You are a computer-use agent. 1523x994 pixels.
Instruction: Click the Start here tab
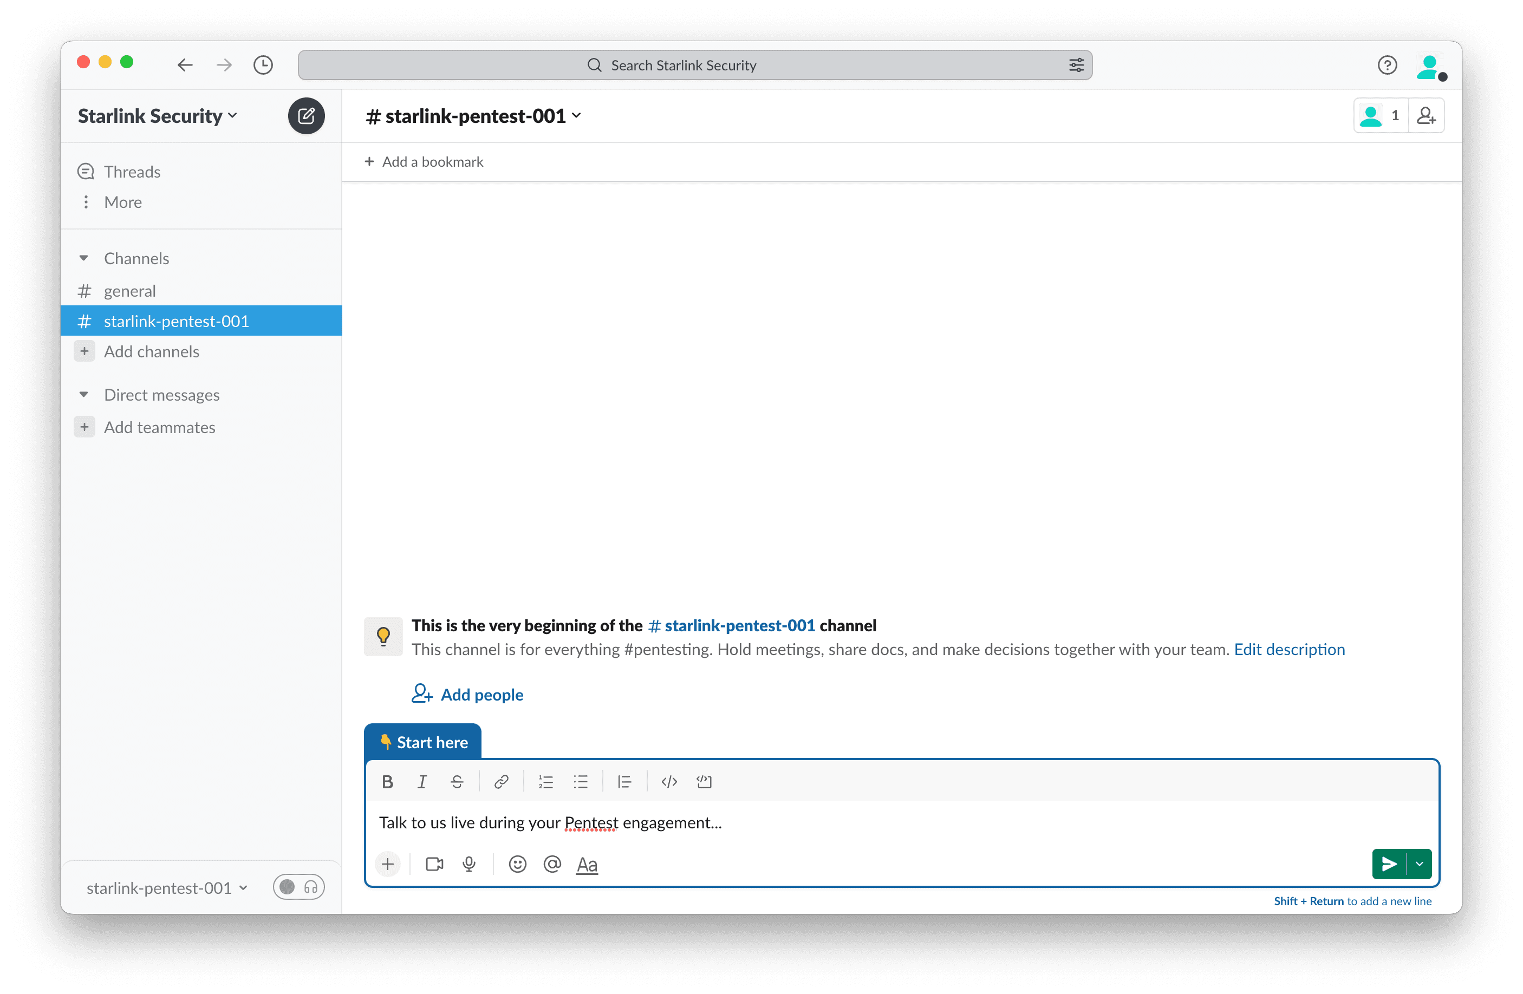pos(423,742)
